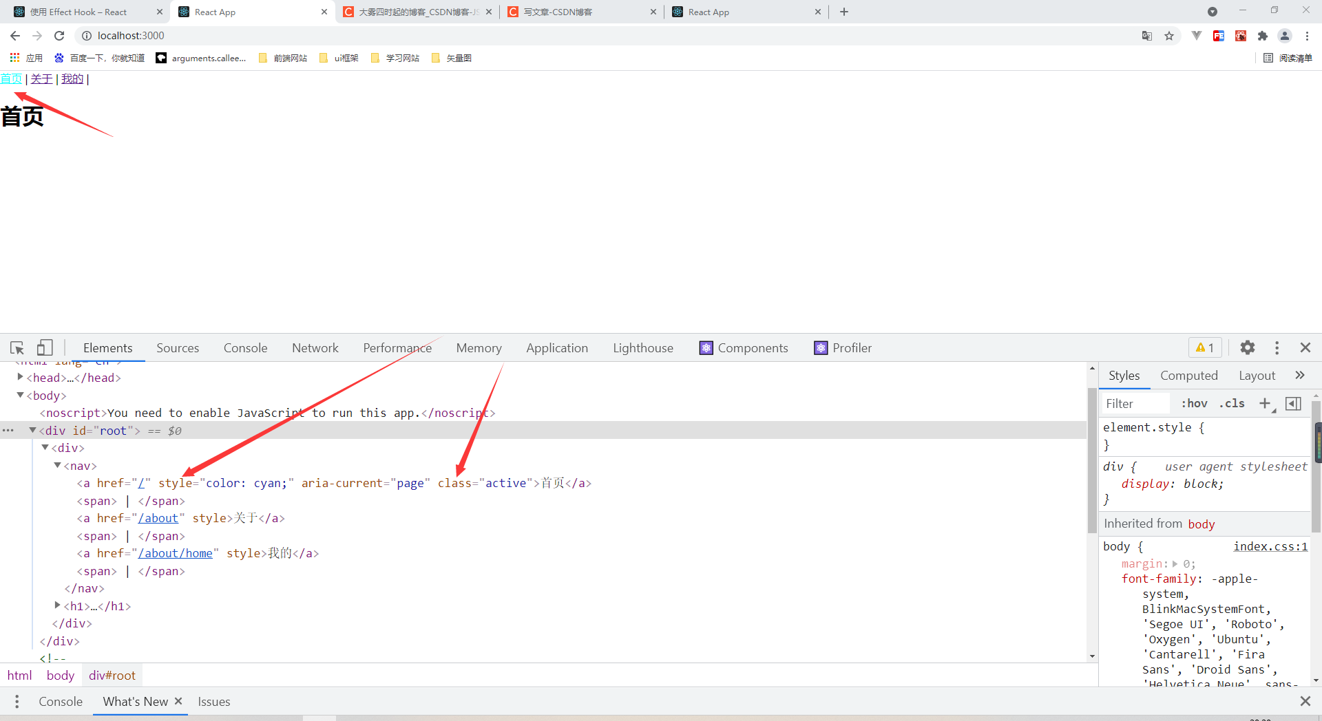The width and height of the screenshot is (1322, 721).
Task: Switch to the Network tab
Action: tap(315, 348)
